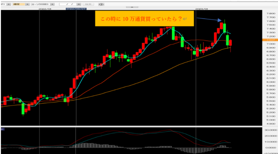This screenshot has width=278, height=154.
Task: Click the 2023/01 date marker on the time axis
Action: pyautogui.click(x=202, y=9)
